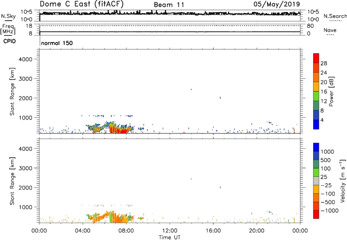Click the 'Dome C East (fitACF)' title
The height and width of the screenshot is (240, 347).
point(82,4)
